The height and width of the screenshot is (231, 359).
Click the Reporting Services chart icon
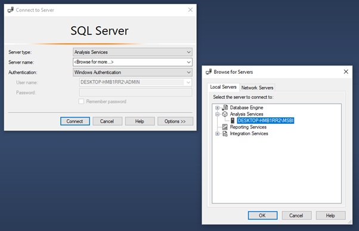(225, 127)
